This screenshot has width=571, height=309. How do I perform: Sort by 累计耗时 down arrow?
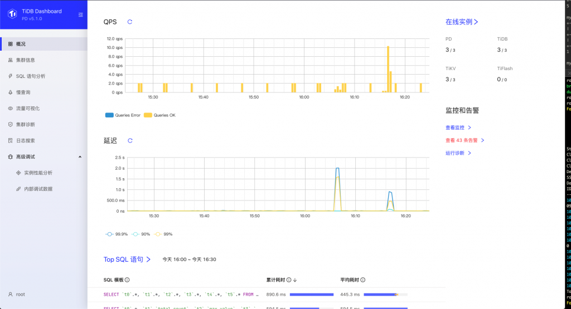pyautogui.click(x=295, y=280)
